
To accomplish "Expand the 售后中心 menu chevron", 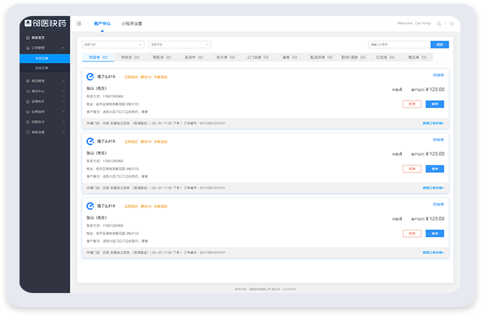I will [63, 91].
